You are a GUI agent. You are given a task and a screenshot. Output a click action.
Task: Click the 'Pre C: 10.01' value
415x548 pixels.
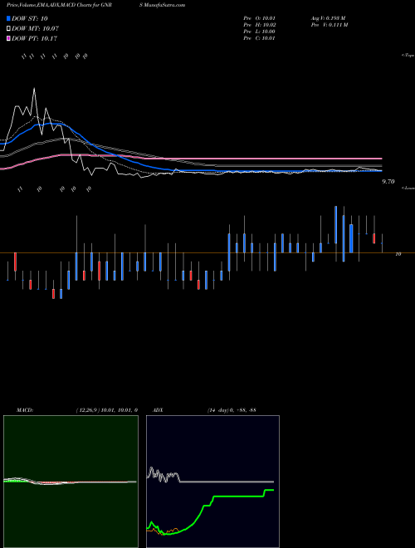pos(259,38)
